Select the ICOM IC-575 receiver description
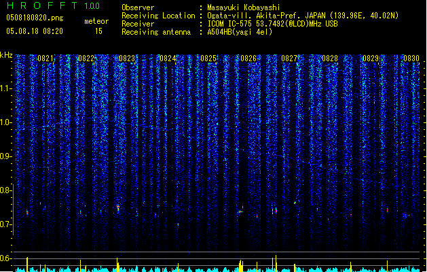The image size is (427, 272). coord(273,24)
